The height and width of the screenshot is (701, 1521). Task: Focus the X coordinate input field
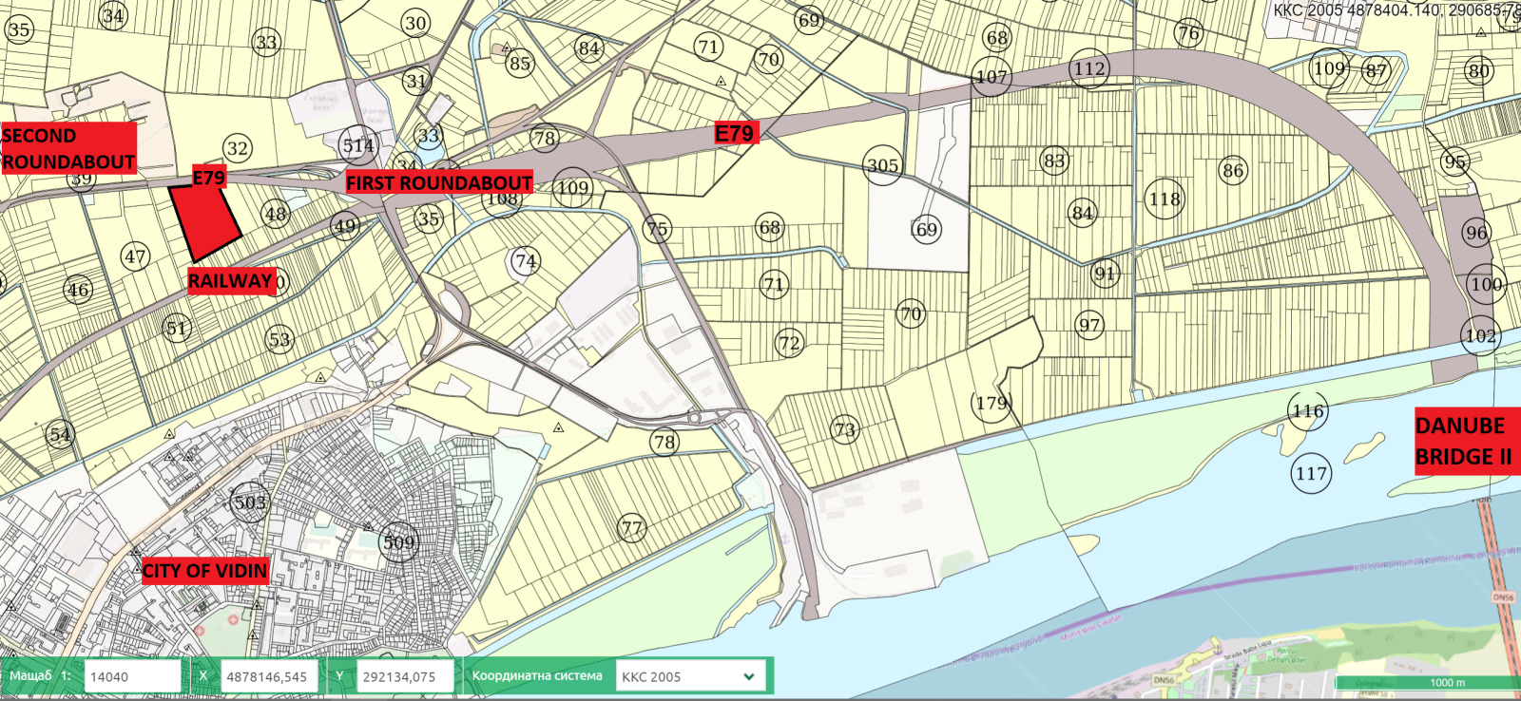[x=269, y=676]
